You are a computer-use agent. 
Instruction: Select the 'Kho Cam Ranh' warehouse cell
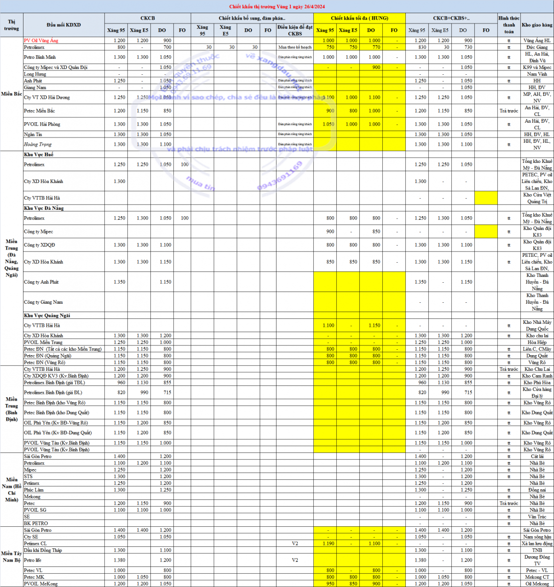tap(537, 376)
